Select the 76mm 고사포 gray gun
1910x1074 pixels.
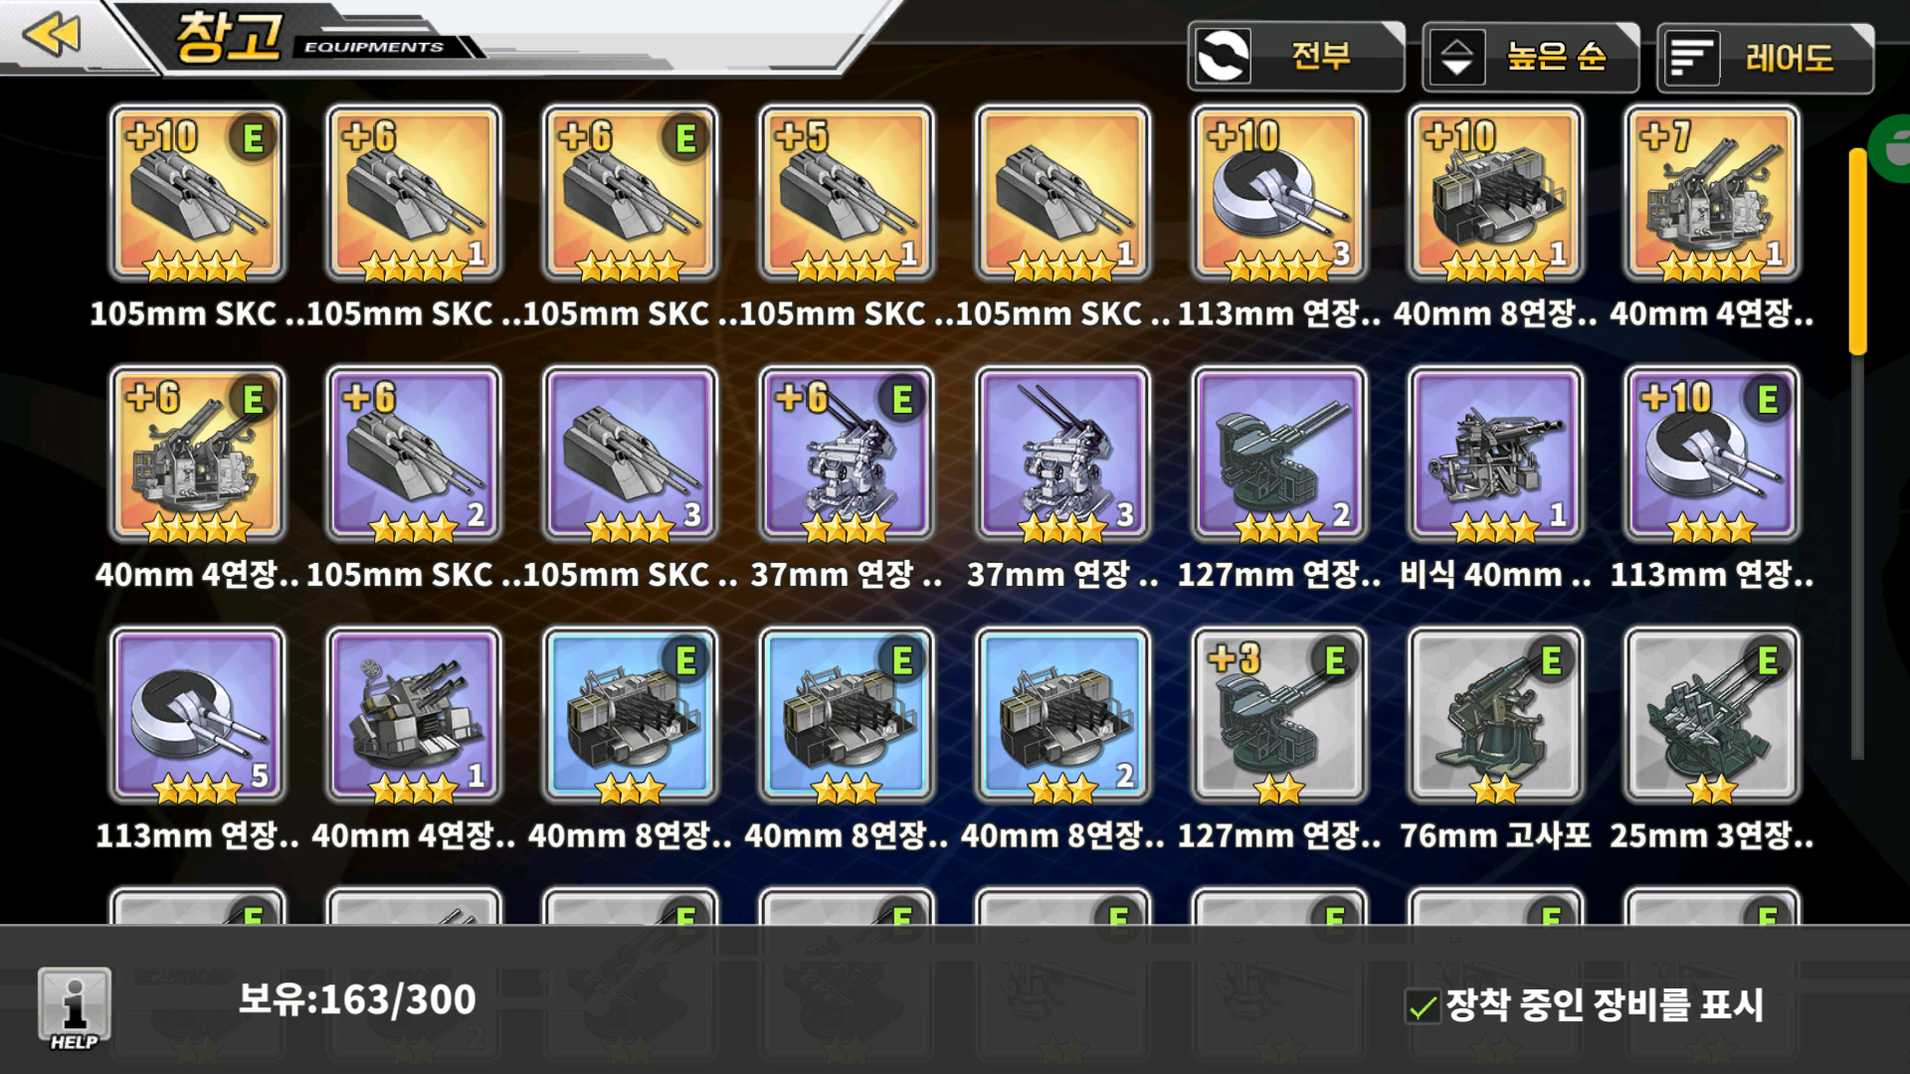pos(1495,715)
